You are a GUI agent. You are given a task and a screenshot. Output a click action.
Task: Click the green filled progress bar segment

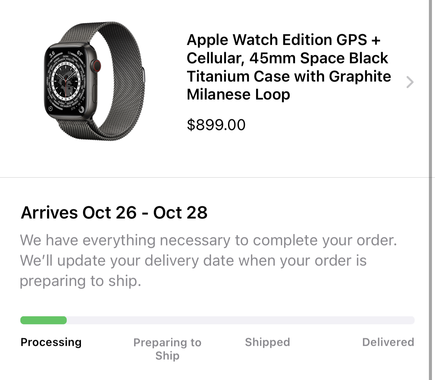click(43, 320)
